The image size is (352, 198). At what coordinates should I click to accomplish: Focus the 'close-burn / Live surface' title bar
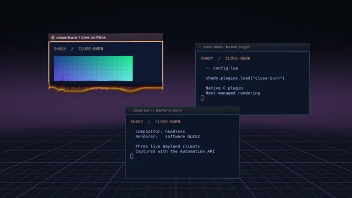[x=106, y=37]
